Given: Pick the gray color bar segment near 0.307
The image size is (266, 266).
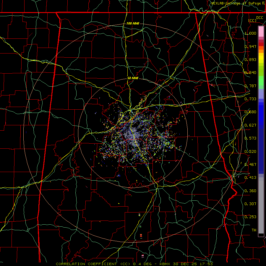Looking at the screenshot, I should 261,205.
